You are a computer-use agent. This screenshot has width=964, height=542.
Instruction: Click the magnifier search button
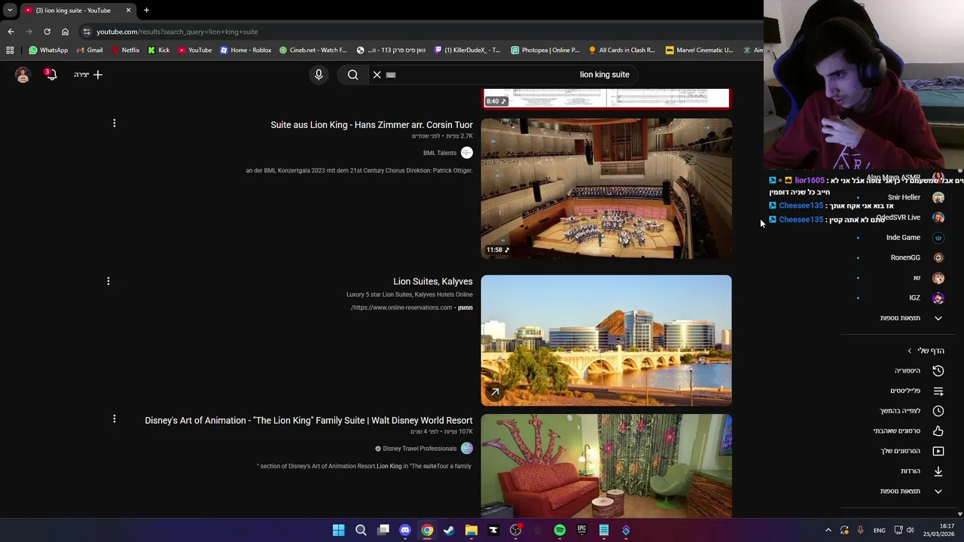[x=352, y=75]
